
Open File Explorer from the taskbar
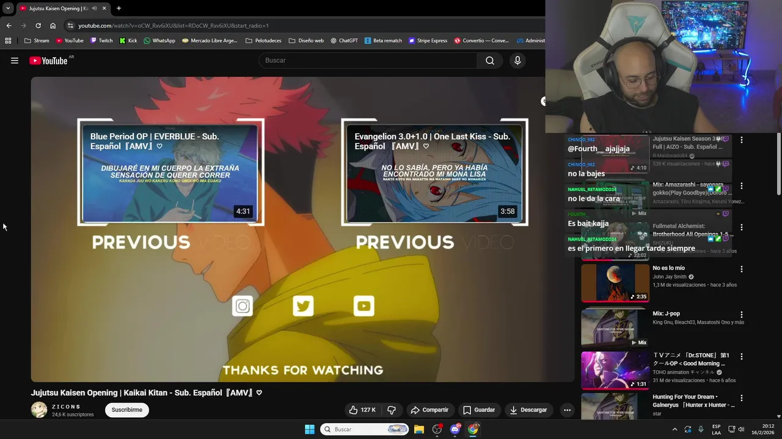[x=418, y=429]
